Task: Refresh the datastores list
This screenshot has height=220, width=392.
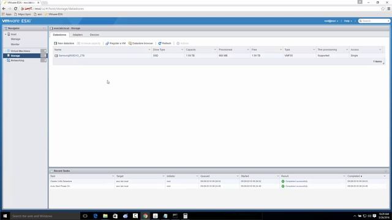Action: point(165,43)
